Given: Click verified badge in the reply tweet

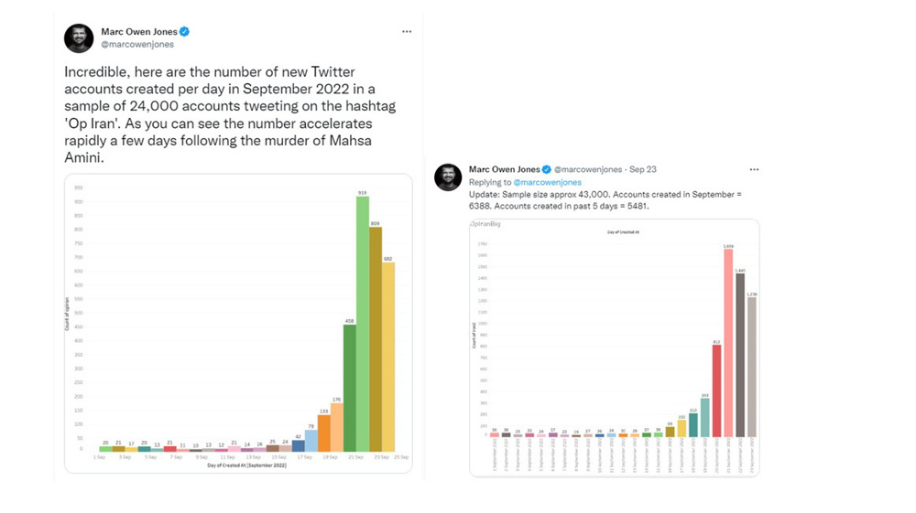Looking at the screenshot, I should pos(547,169).
